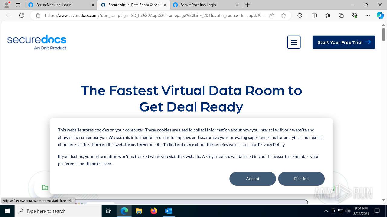Select the Secure Virtual Data Room Services tab
The width and height of the screenshot is (387, 217).
pos(134,5)
